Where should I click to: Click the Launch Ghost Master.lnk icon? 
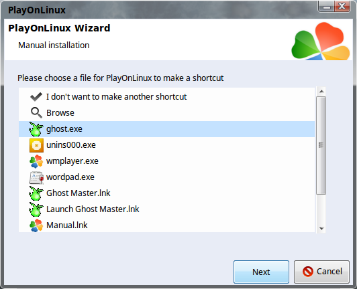[36, 209]
